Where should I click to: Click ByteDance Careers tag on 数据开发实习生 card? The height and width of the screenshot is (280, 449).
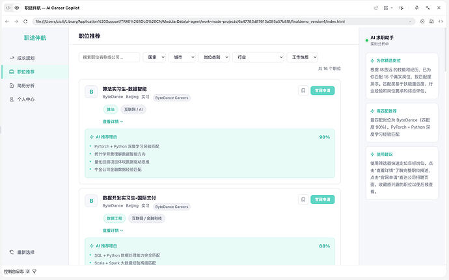172,207
